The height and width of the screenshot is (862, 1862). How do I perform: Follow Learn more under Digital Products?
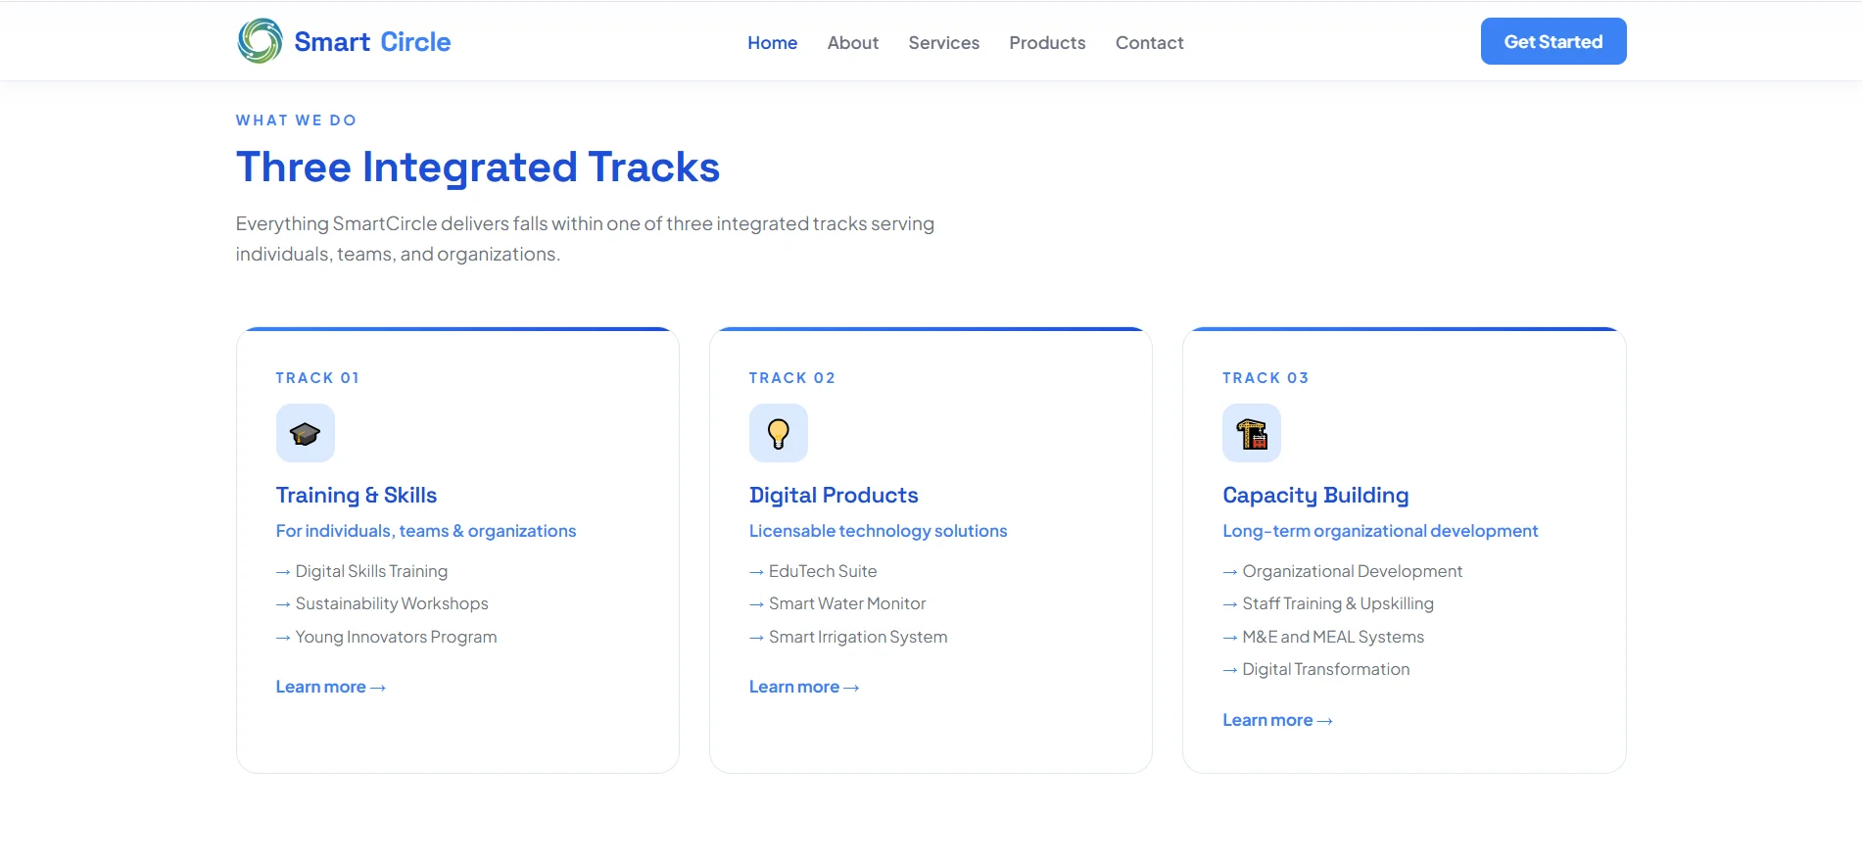coord(804,687)
